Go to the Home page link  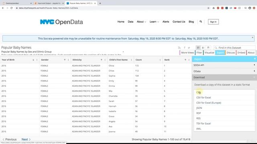tap(121, 22)
